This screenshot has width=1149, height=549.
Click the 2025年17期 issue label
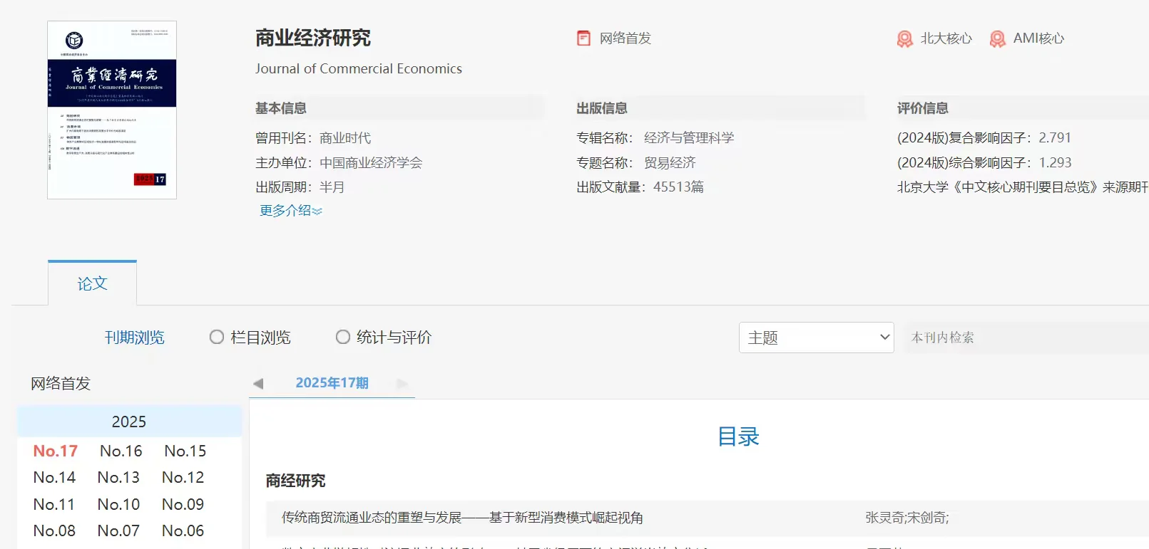332,383
